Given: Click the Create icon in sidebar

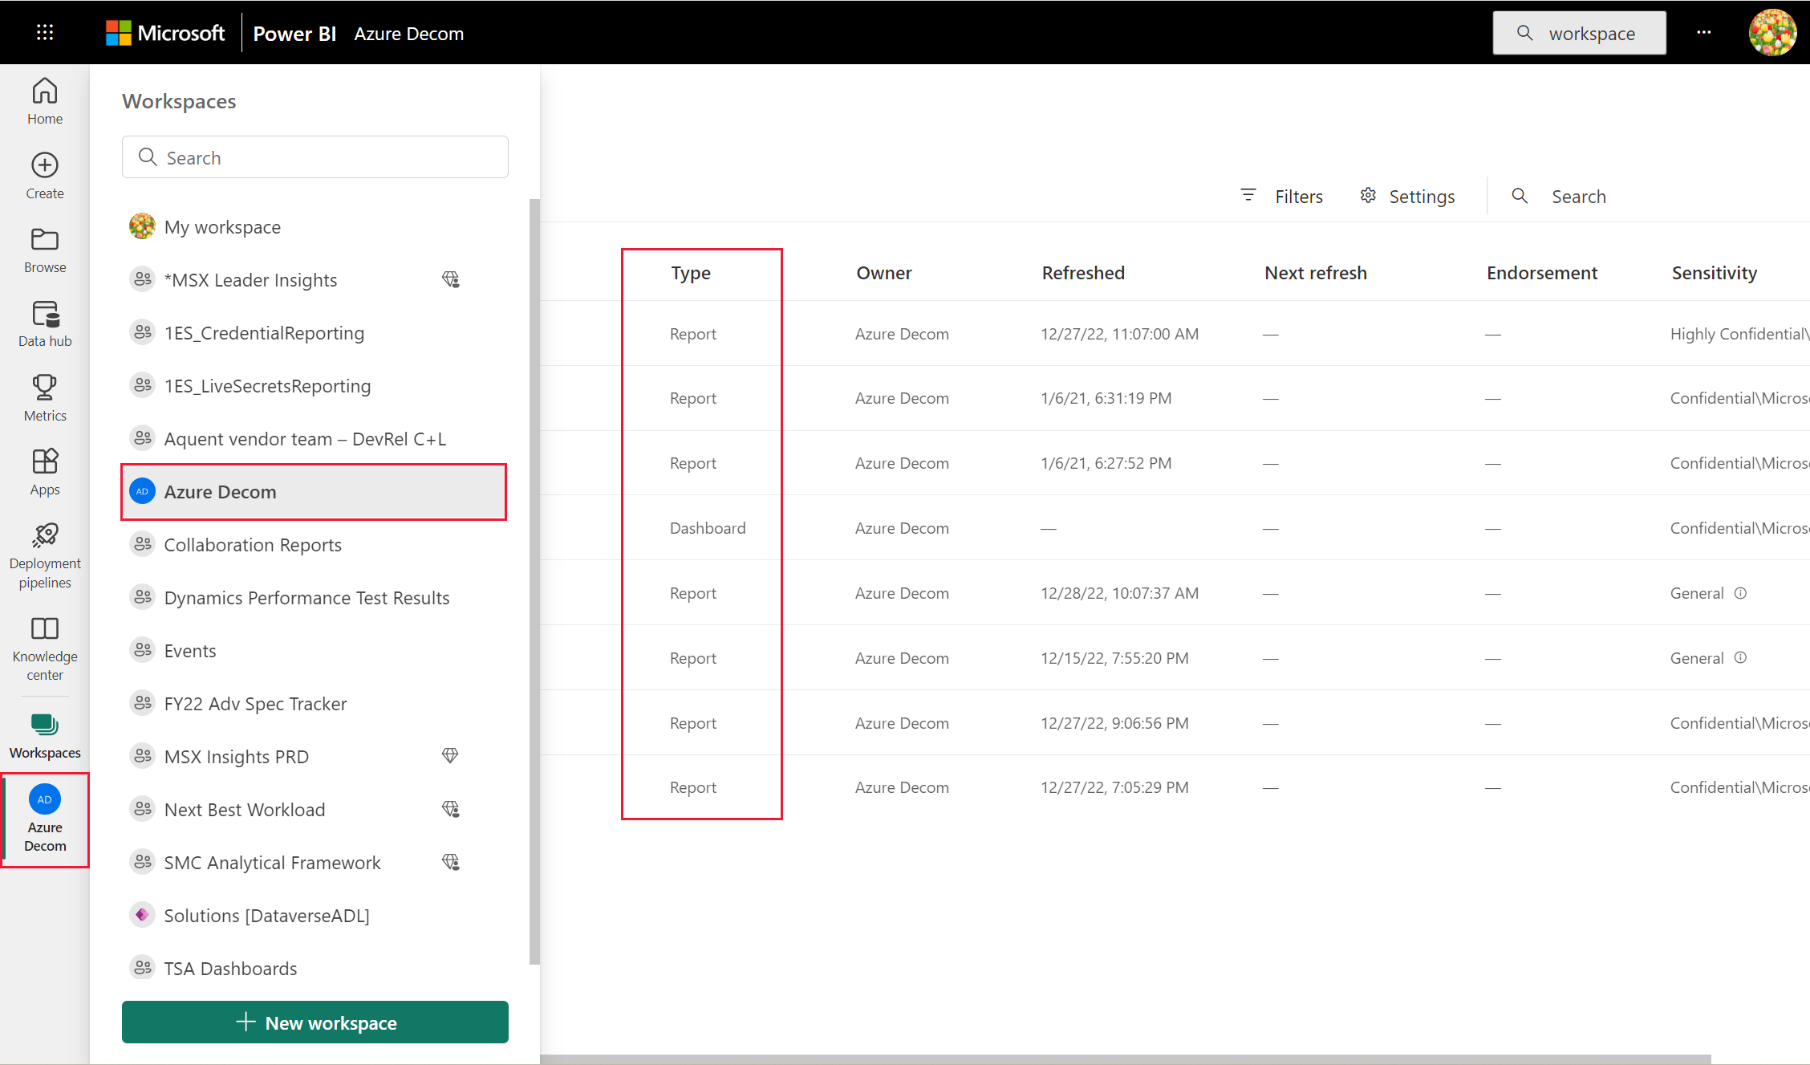Looking at the screenshot, I should pyautogui.click(x=44, y=165).
